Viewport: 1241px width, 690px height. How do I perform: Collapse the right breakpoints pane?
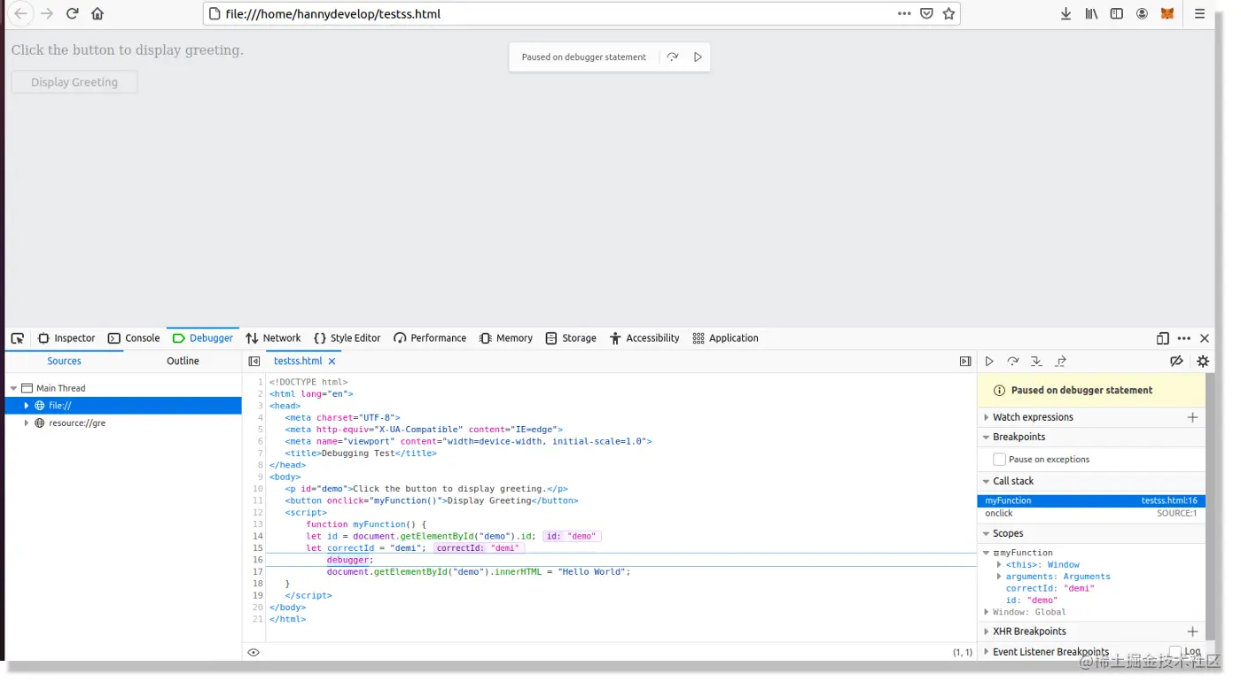965,361
